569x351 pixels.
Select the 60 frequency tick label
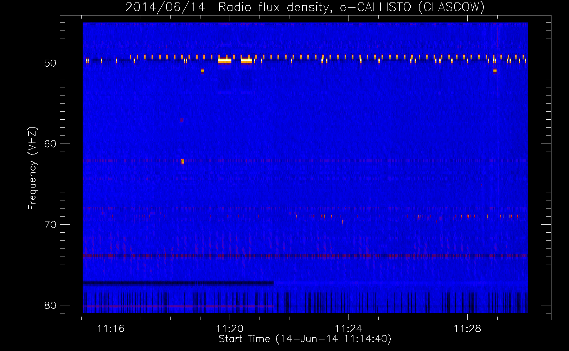(x=51, y=144)
